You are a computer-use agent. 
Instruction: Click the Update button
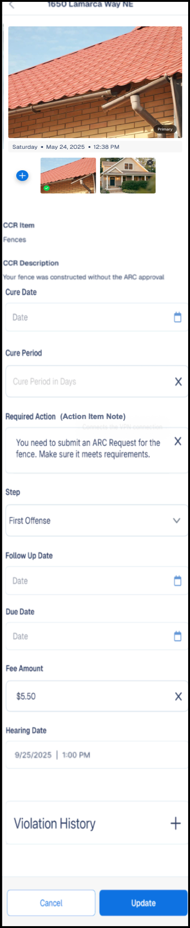click(x=143, y=903)
